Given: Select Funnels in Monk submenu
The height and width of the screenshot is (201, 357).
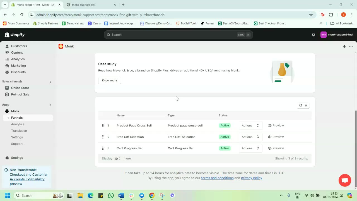Looking at the screenshot, I should pyautogui.click(x=28, y=118).
